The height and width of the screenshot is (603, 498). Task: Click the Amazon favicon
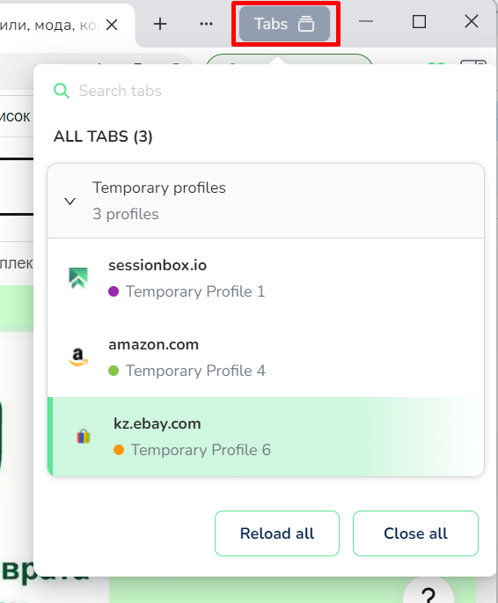(78, 357)
